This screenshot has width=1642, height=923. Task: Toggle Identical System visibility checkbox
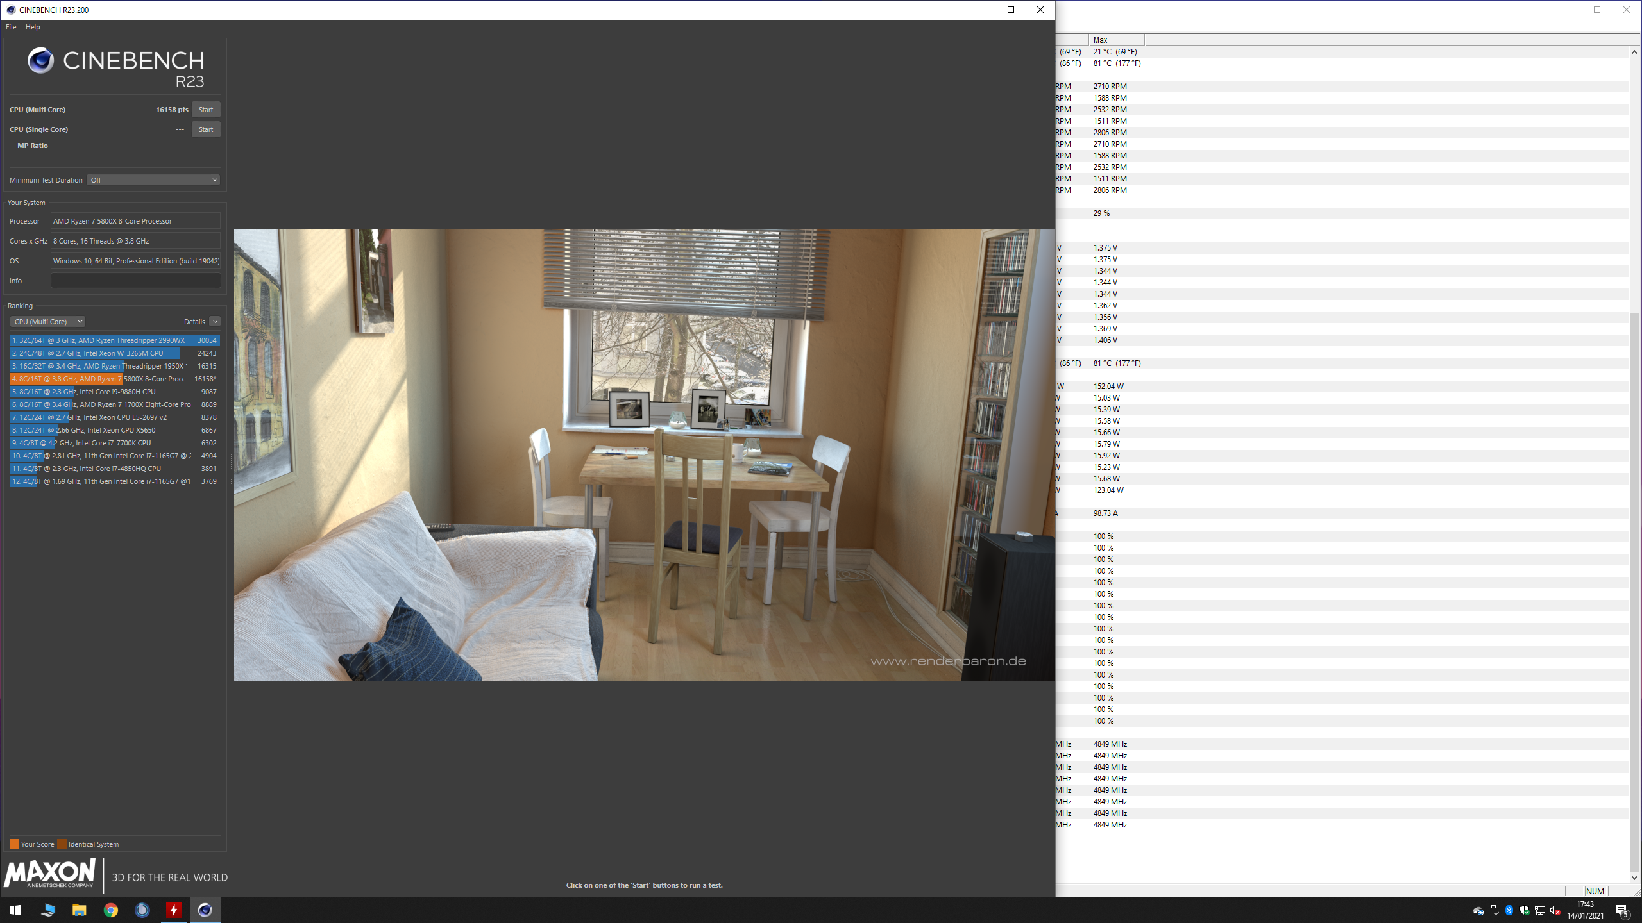[62, 843]
